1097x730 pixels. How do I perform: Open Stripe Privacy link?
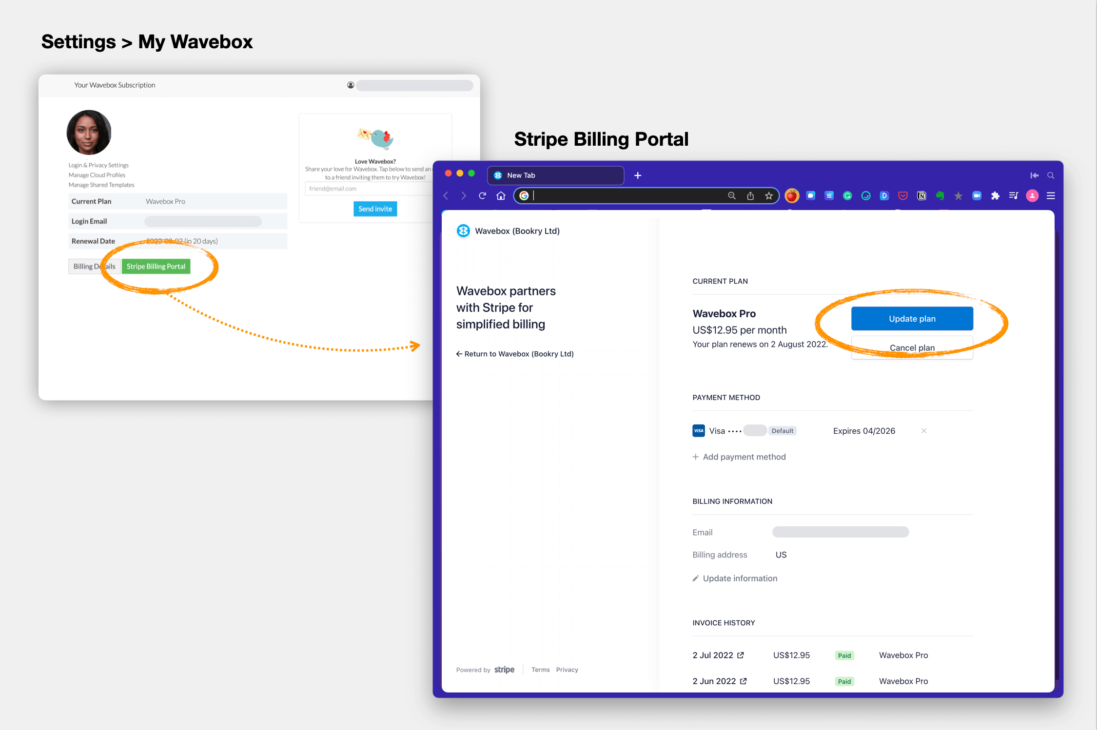click(x=567, y=670)
